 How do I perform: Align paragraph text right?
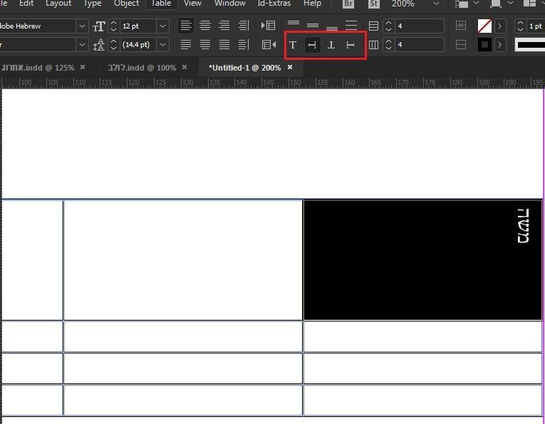224,26
